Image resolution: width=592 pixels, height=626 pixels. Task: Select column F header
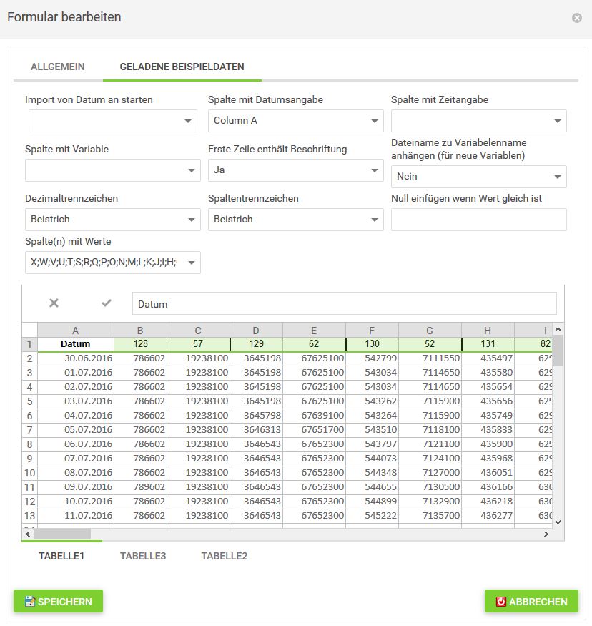372,330
